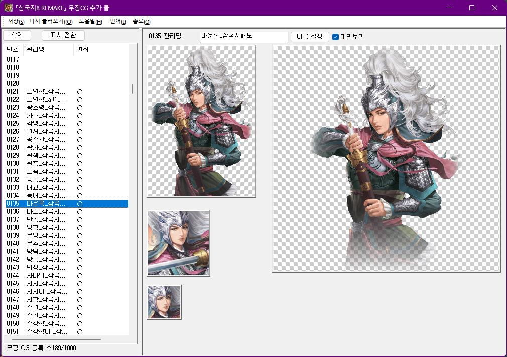Select row 0119 in the list
507x357 pixels.
pyautogui.click(x=67, y=76)
